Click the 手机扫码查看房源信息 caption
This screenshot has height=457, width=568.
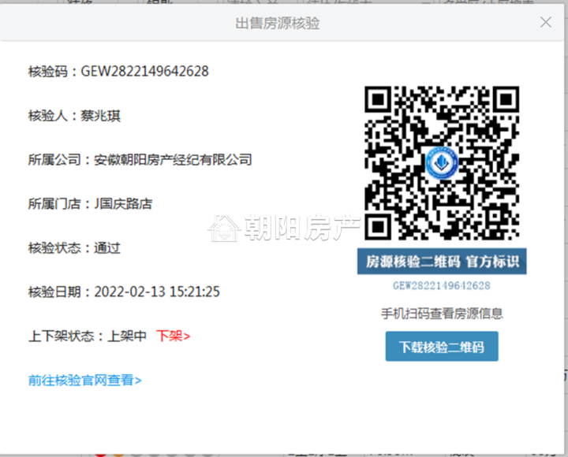[442, 314]
